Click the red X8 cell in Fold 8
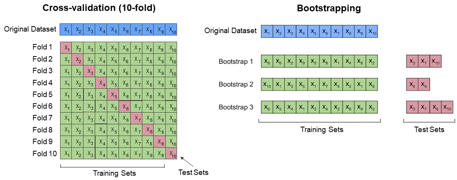Screen dimensions: 457x180 tap(148, 130)
